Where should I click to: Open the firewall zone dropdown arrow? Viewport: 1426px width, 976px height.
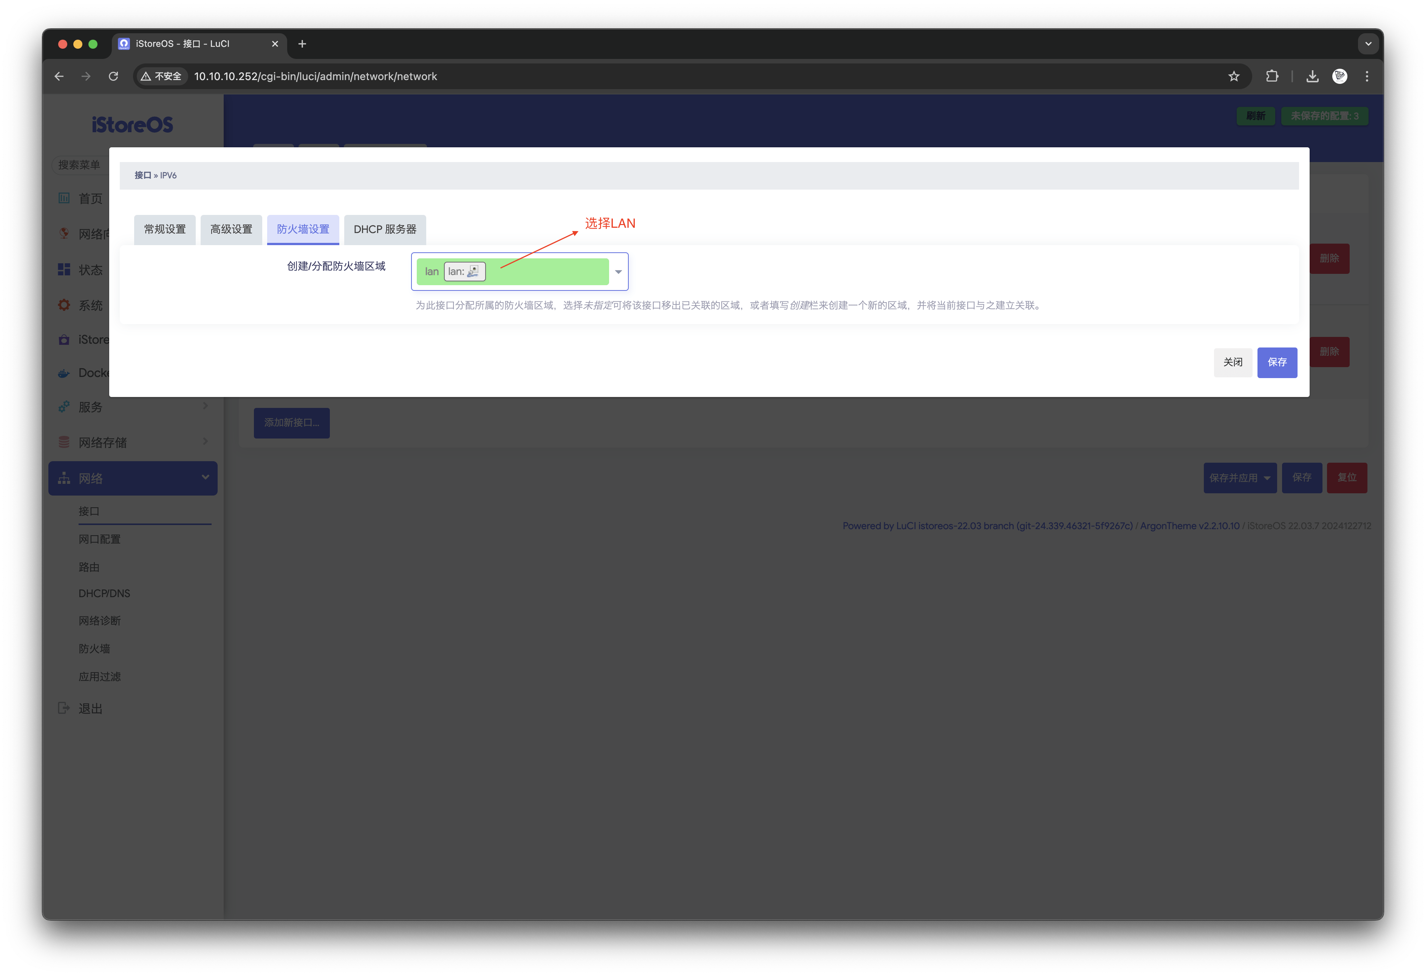point(618,272)
